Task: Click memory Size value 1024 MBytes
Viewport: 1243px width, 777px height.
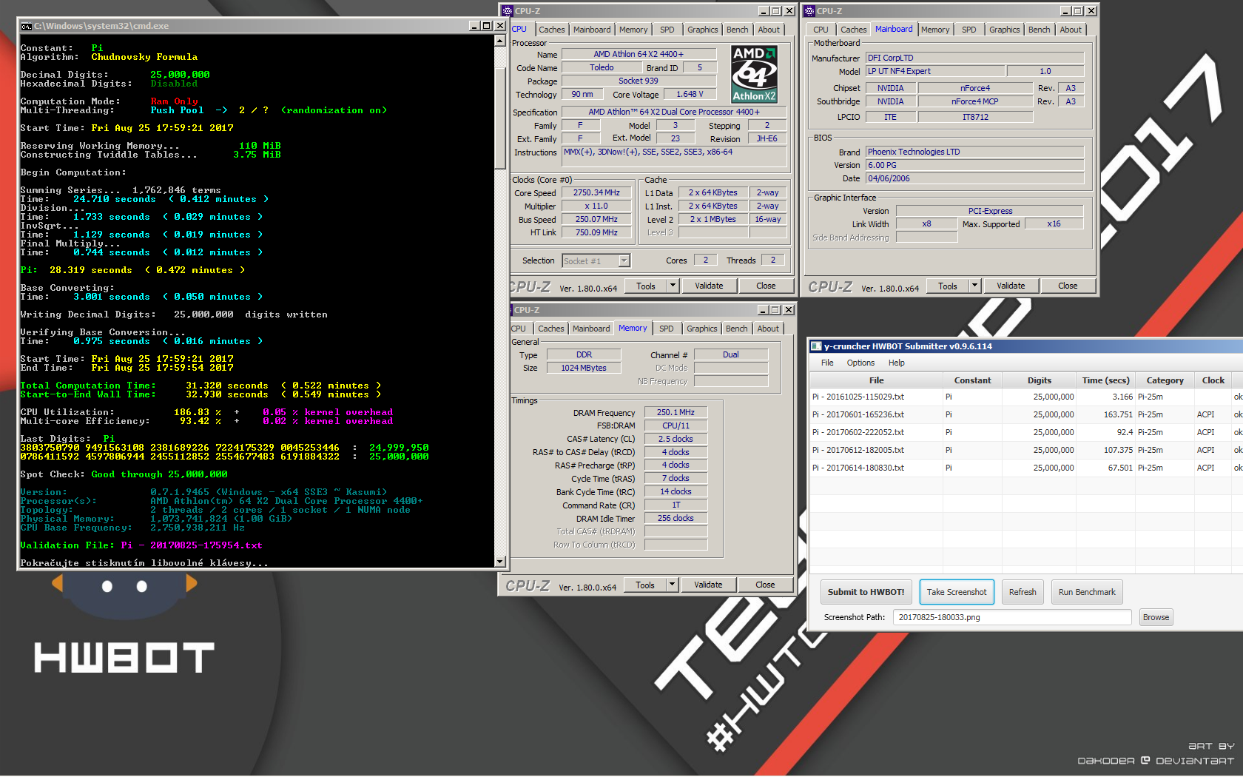Action: click(583, 368)
